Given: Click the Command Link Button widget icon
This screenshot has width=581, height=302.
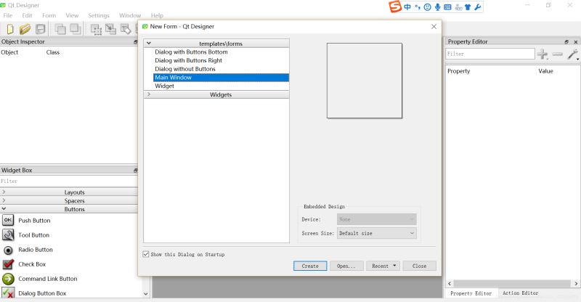Looking at the screenshot, I should click(8, 279).
